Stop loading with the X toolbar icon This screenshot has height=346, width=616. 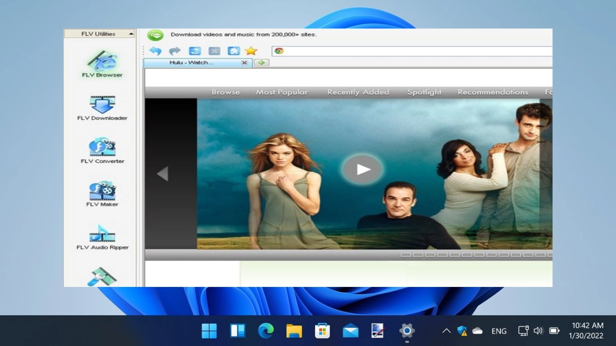(x=214, y=51)
